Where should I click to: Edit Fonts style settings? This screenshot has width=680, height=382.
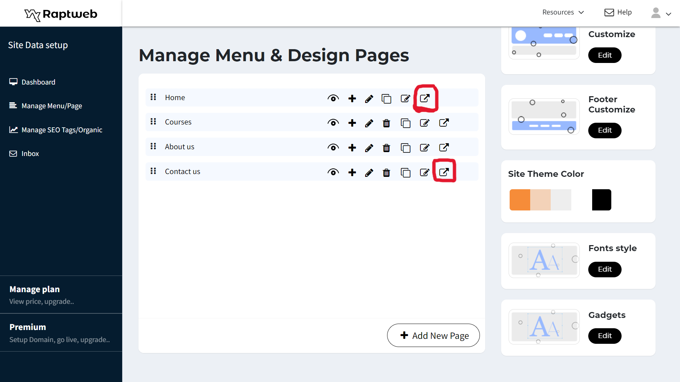tap(605, 269)
